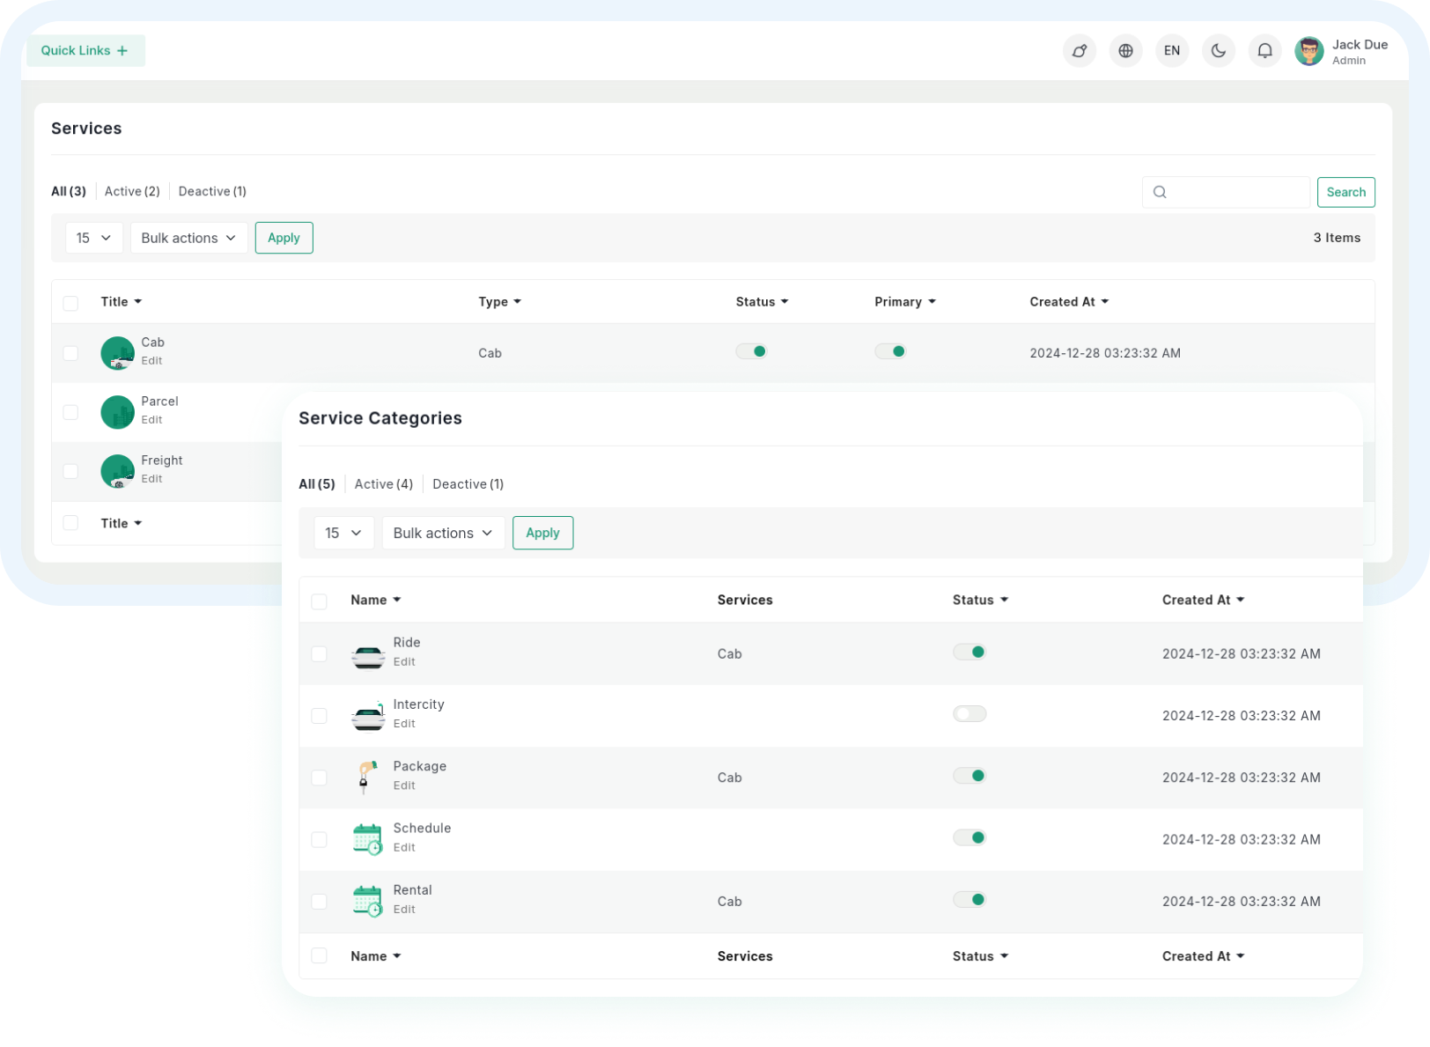Click Edit link under Parcel
The image size is (1430, 1047).
point(151,420)
